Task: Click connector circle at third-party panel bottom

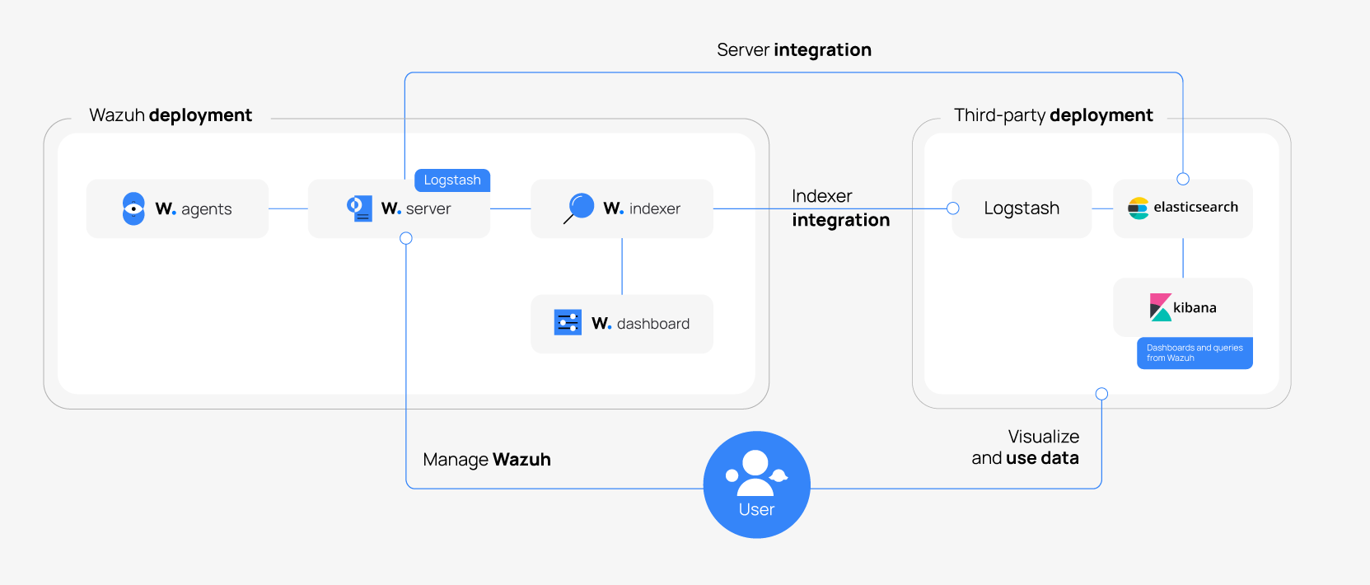Action: click(1101, 394)
